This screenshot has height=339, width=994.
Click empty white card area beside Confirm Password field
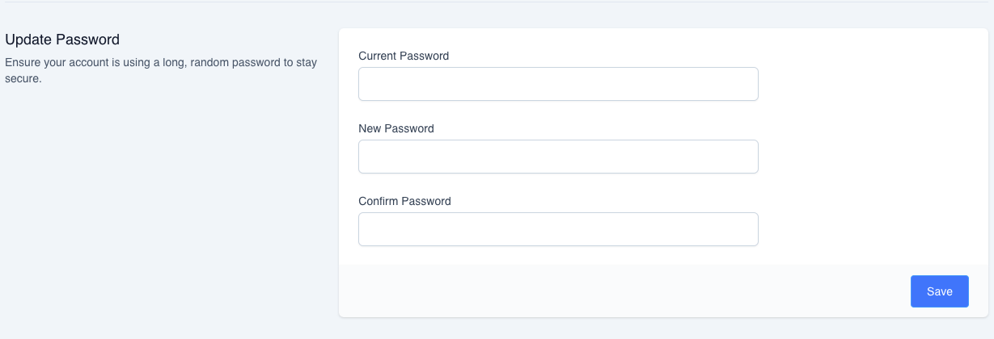pyautogui.click(x=873, y=229)
